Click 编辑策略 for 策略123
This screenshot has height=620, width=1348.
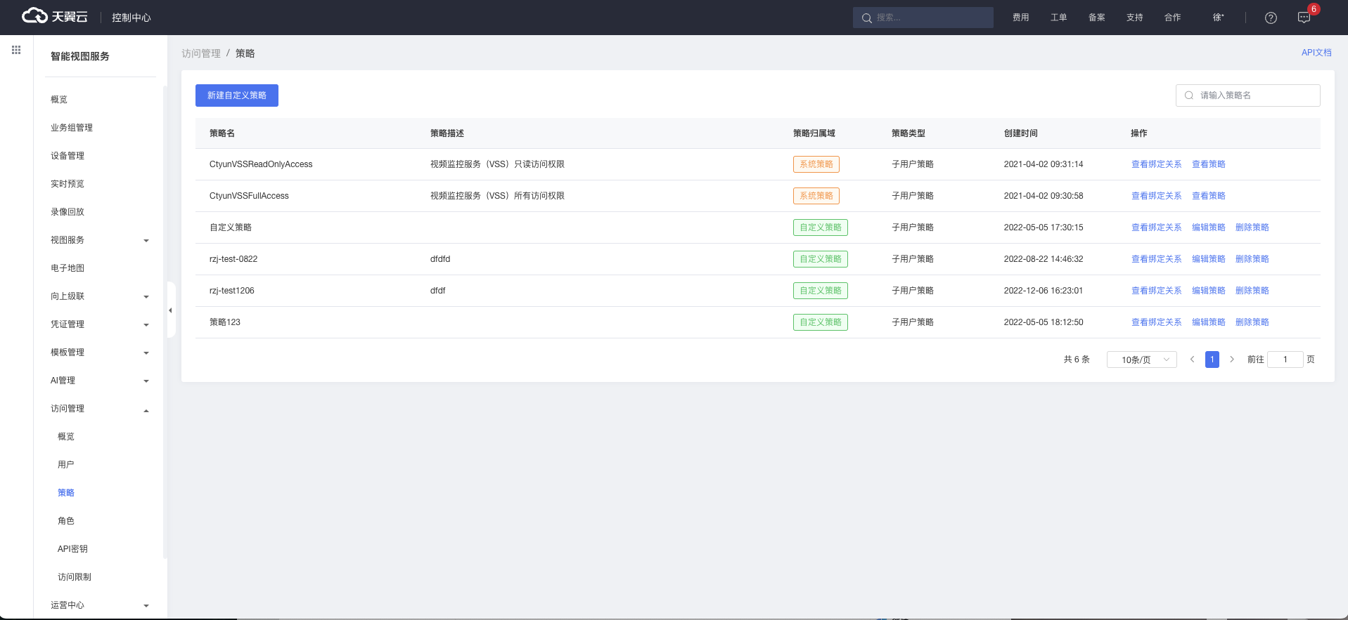click(1208, 322)
